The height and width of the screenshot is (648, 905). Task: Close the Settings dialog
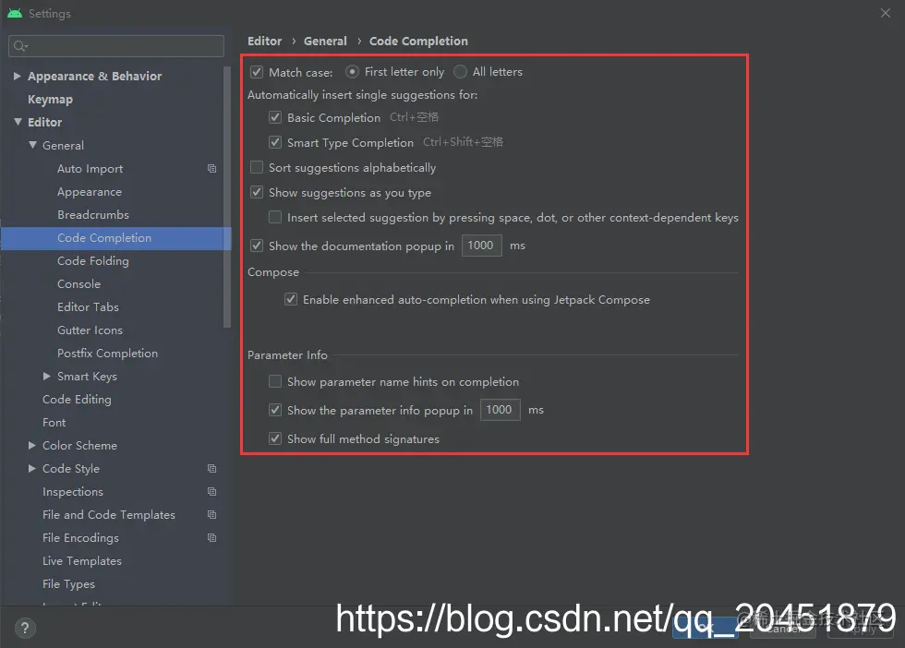[885, 13]
